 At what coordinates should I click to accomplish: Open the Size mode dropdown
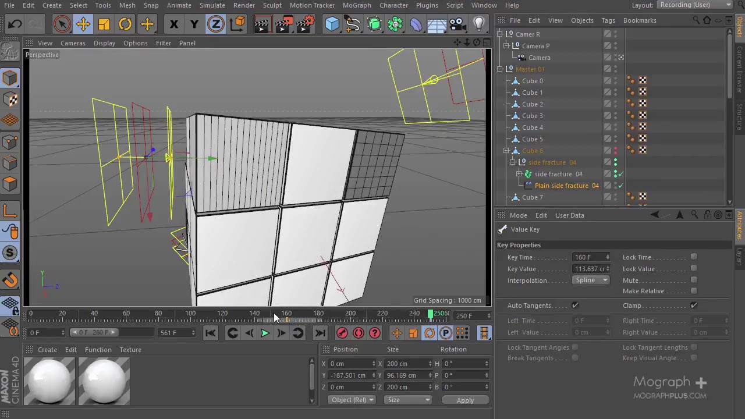[x=409, y=400]
